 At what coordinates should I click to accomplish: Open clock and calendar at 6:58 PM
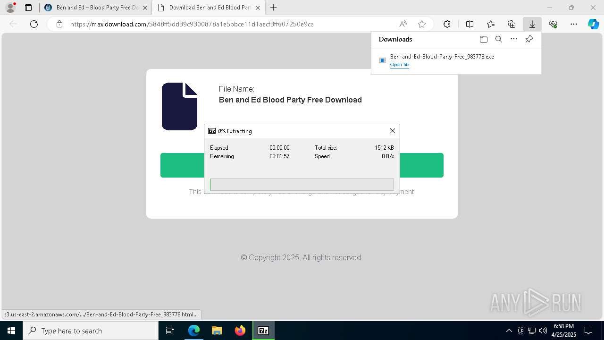[x=564, y=331]
